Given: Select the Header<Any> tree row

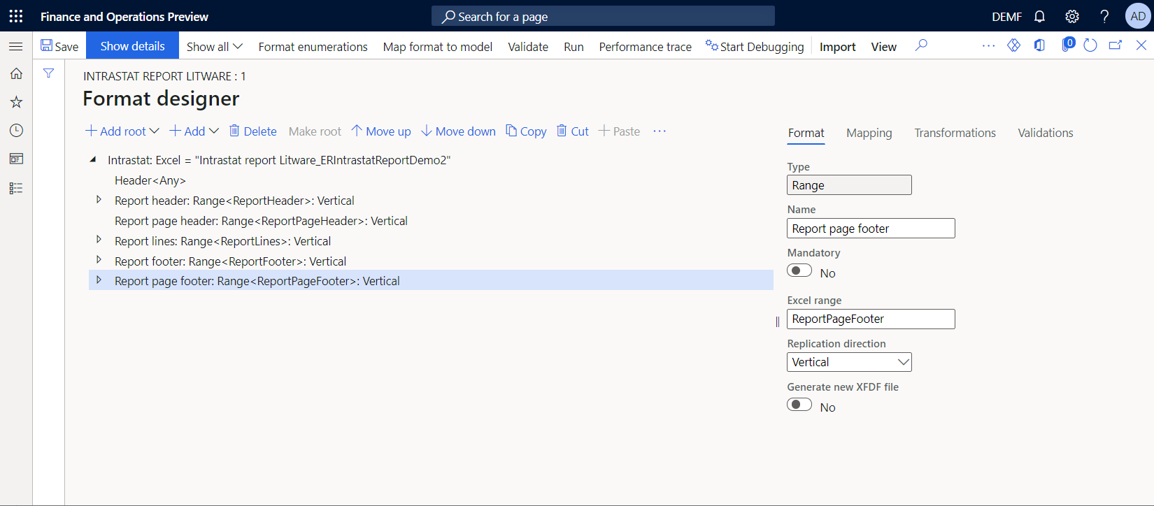Looking at the screenshot, I should (x=431, y=180).
